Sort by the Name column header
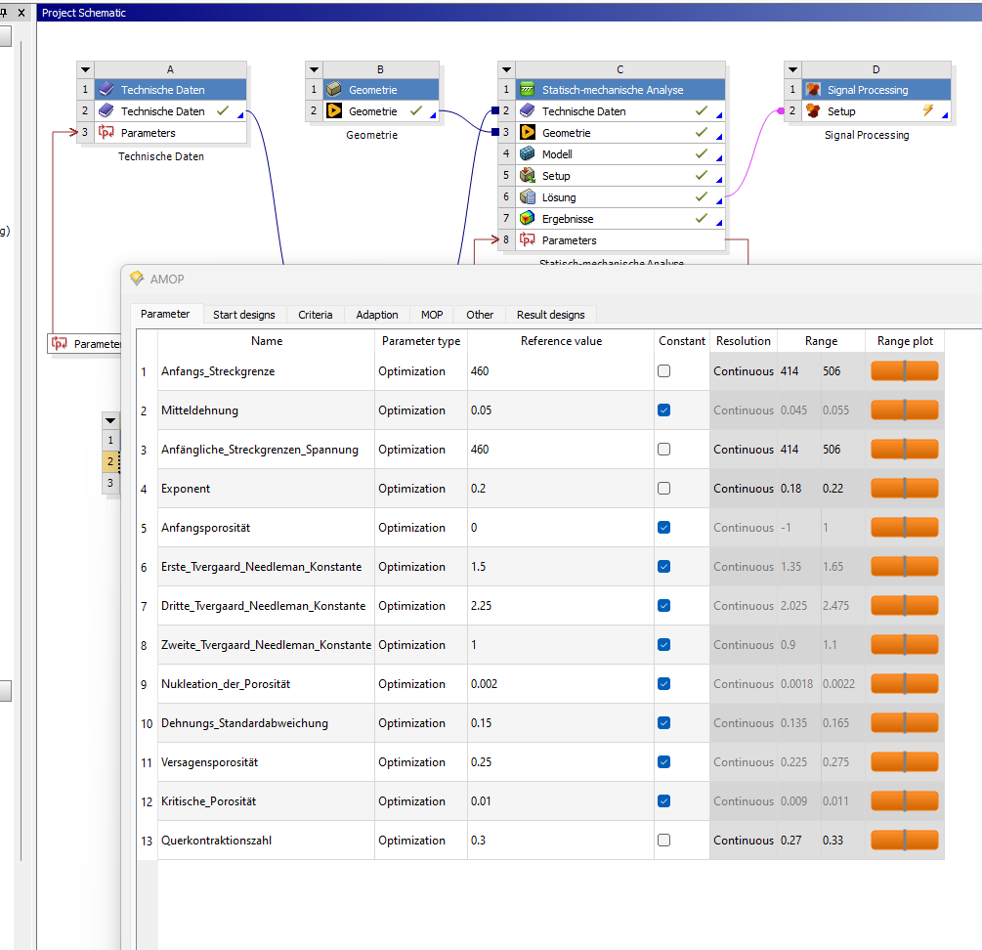Viewport: 982px width, 950px height. click(x=266, y=341)
